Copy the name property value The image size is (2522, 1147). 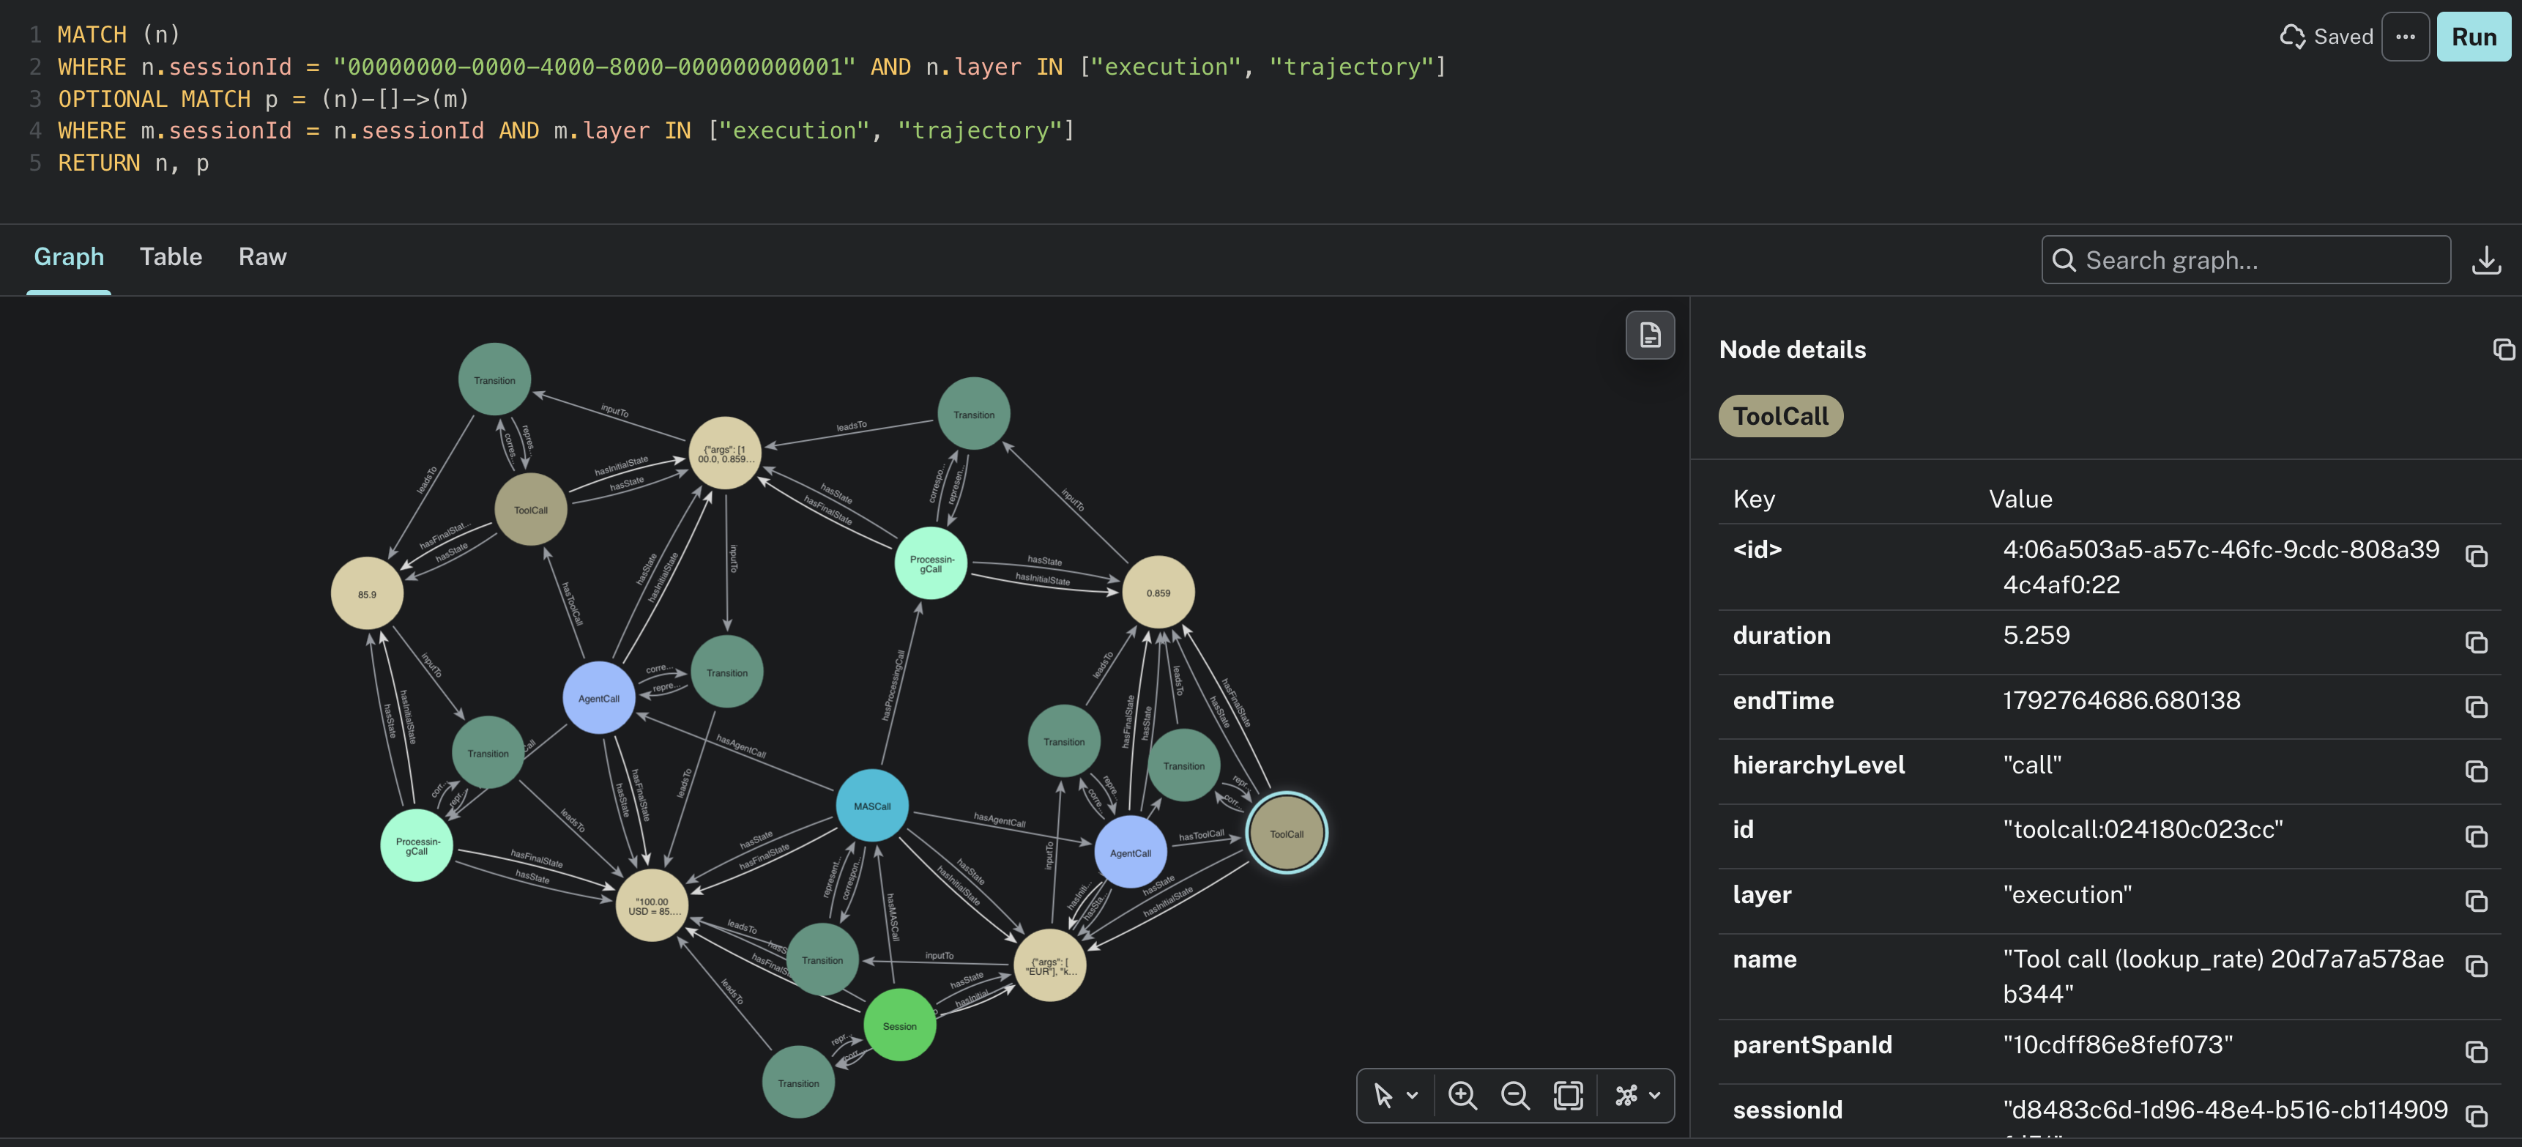click(x=2476, y=967)
